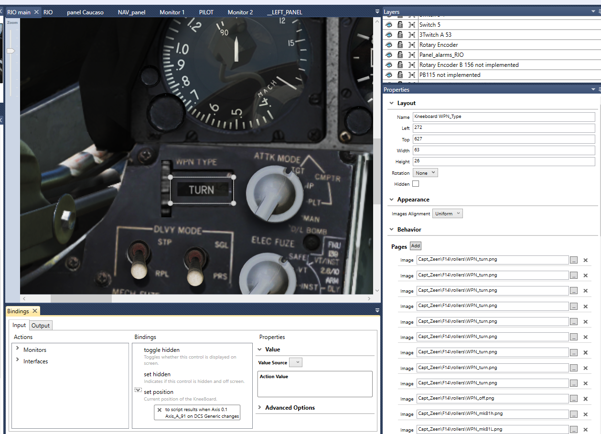The height and width of the screenshot is (434, 601).
Task: Delete the set position binding with X
Action: click(x=160, y=410)
